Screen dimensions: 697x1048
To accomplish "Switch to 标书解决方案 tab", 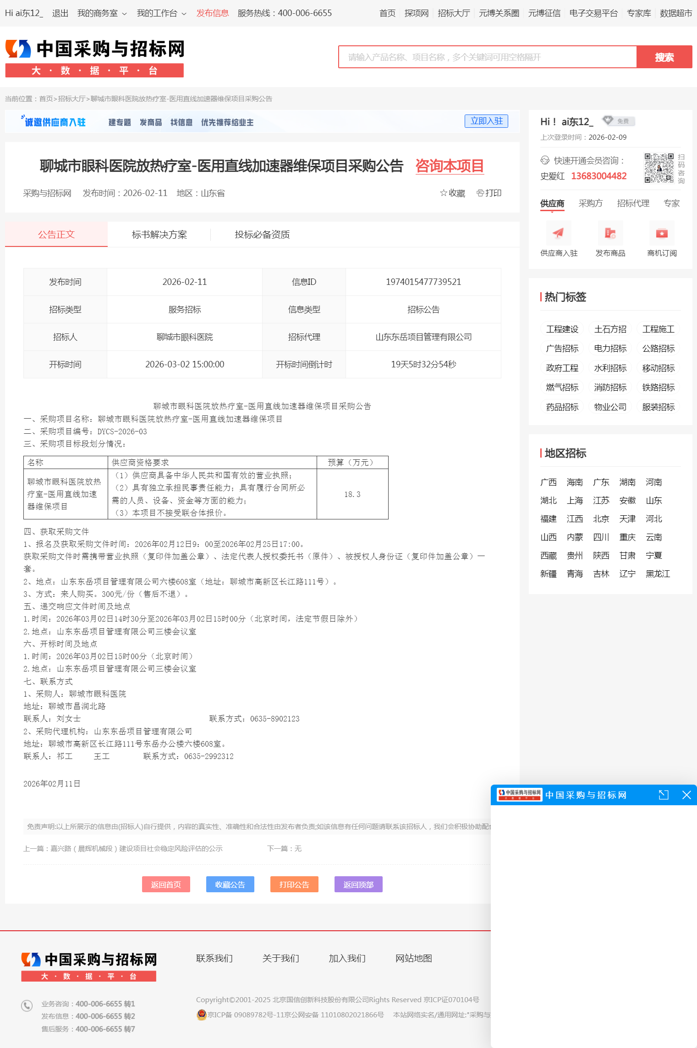I will click(x=159, y=235).
